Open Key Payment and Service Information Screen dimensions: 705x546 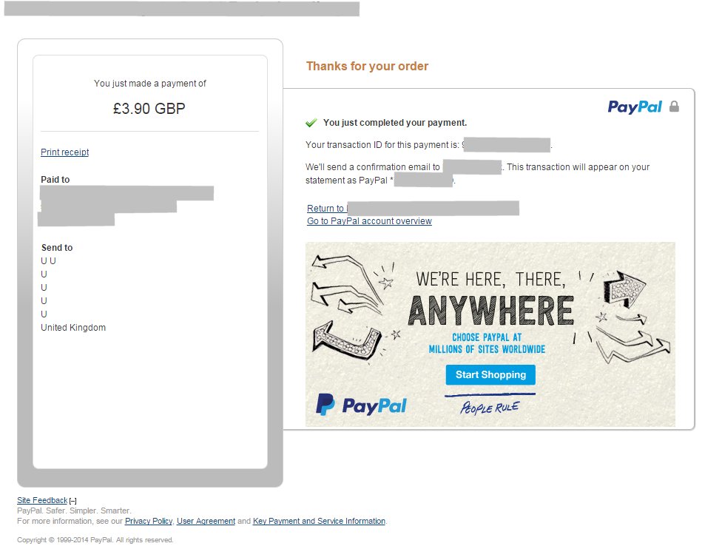pyautogui.click(x=320, y=521)
